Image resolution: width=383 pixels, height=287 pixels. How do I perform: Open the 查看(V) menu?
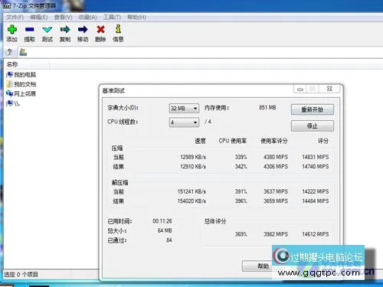click(63, 18)
